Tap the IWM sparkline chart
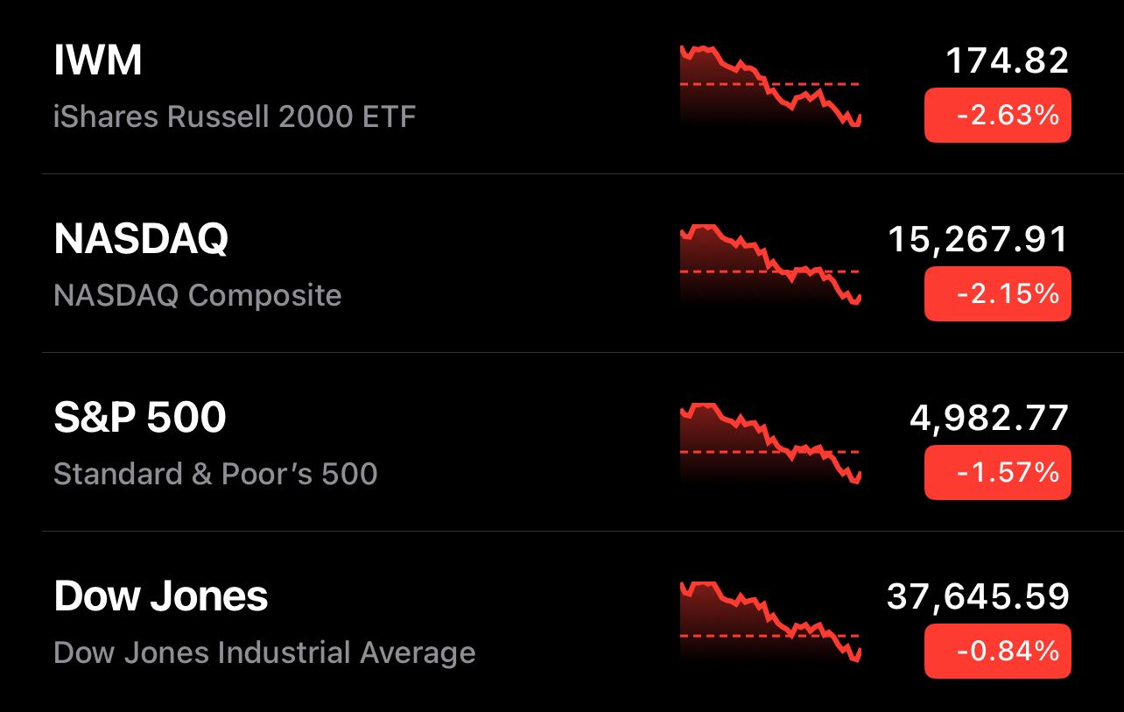Viewport: 1124px width, 712px height. click(770, 87)
